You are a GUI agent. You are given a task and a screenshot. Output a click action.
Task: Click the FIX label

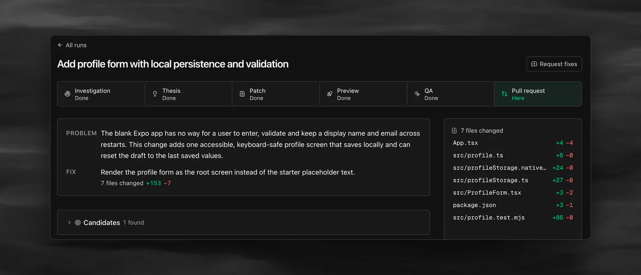click(71, 172)
